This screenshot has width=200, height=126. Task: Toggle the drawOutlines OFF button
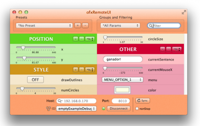tap(35, 80)
